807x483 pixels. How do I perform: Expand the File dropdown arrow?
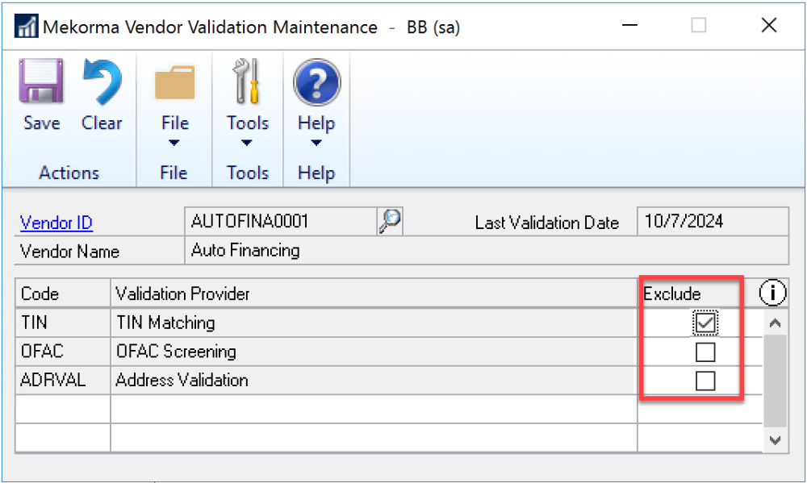tap(174, 144)
